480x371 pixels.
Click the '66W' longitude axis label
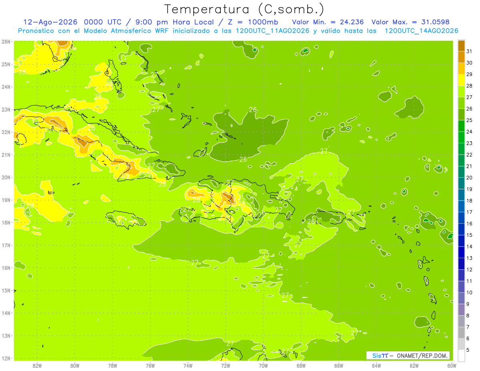(339, 366)
